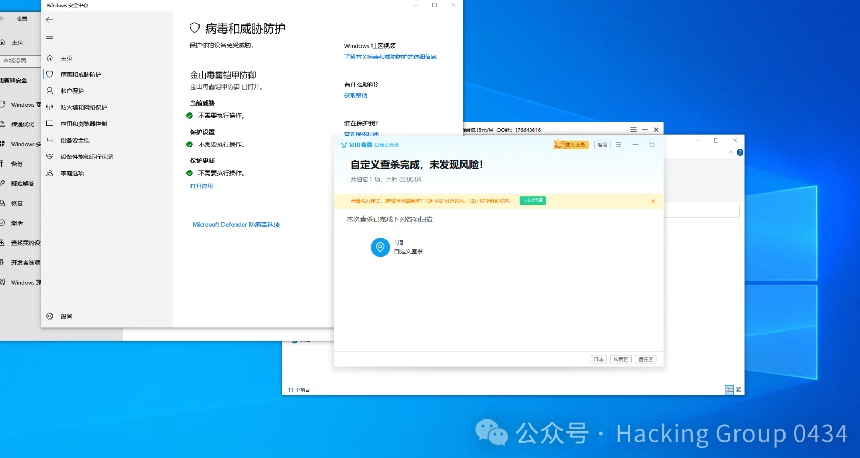Open 主页 in Windows Security sidebar
Viewport: 860px width, 458px height.
click(x=66, y=58)
